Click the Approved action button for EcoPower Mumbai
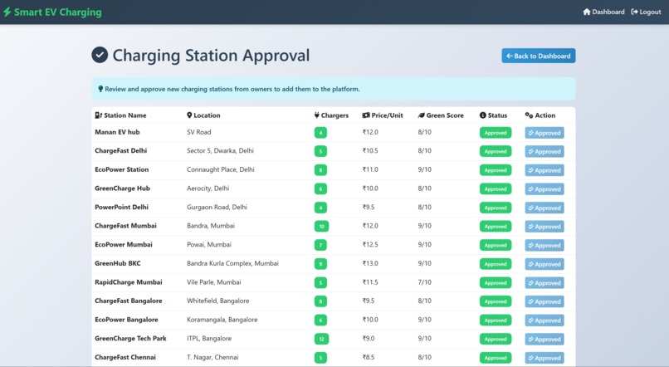 pyautogui.click(x=544, y=246)
